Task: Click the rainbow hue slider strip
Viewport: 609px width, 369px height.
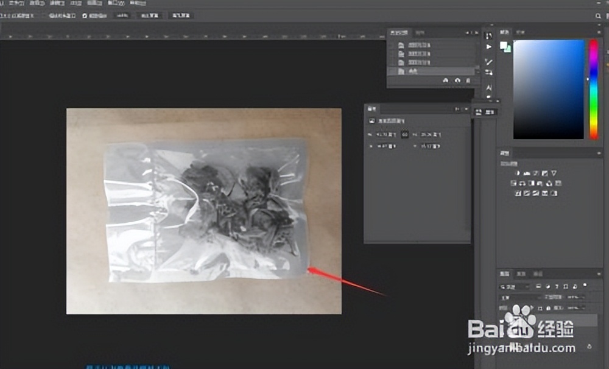Action: point(593,89)
